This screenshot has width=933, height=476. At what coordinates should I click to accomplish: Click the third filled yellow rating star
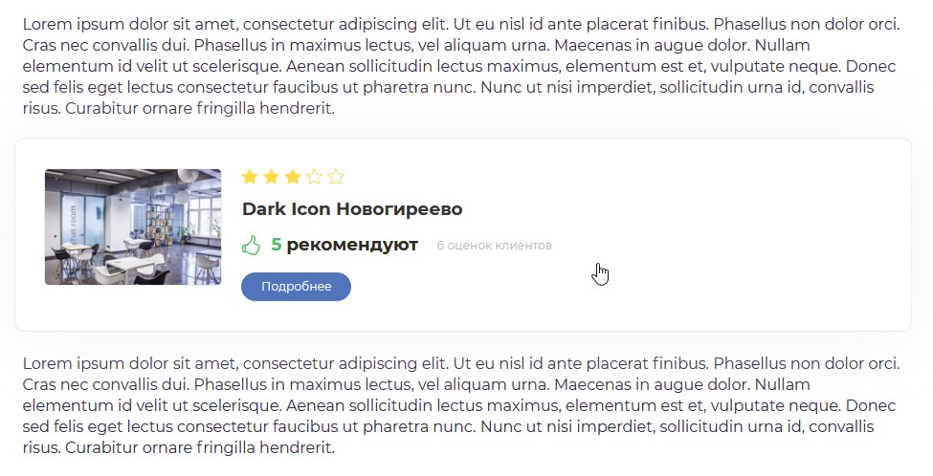293,177
